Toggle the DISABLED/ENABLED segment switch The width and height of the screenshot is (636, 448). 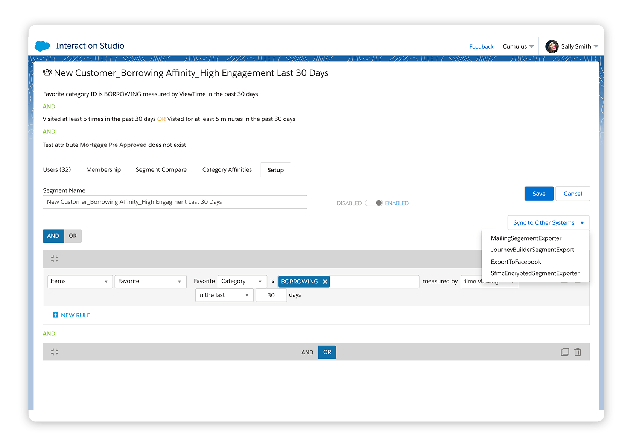coord(374,203)
